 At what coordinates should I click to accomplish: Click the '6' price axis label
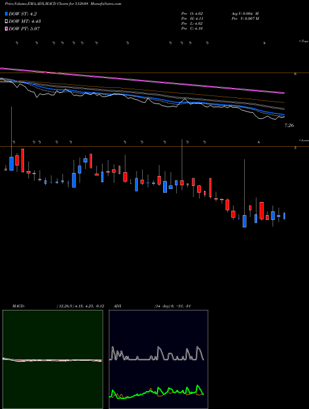coord(295,74)
